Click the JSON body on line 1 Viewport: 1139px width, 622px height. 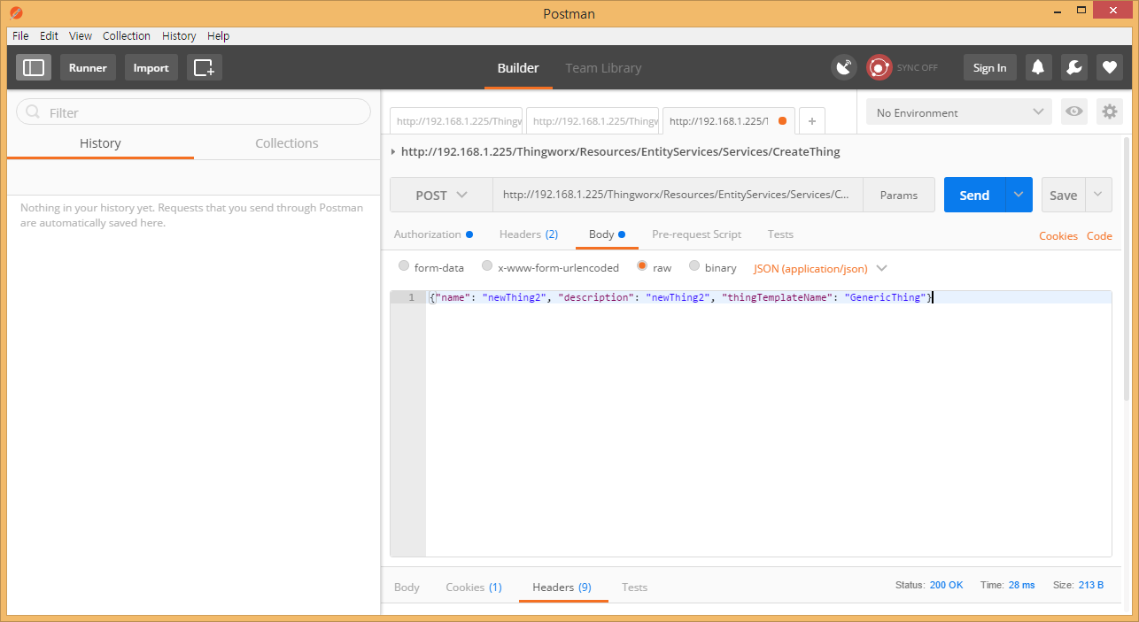(679, 297)
